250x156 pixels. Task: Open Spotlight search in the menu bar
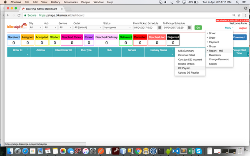[237, 2]
